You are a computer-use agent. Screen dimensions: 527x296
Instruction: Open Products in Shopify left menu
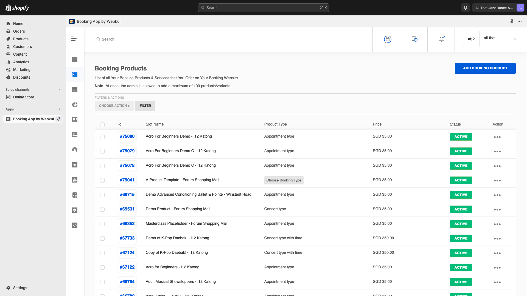click(x=21, y=39)
